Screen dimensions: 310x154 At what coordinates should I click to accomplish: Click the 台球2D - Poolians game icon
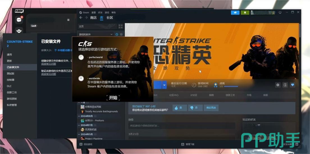[x=83, y=120]
